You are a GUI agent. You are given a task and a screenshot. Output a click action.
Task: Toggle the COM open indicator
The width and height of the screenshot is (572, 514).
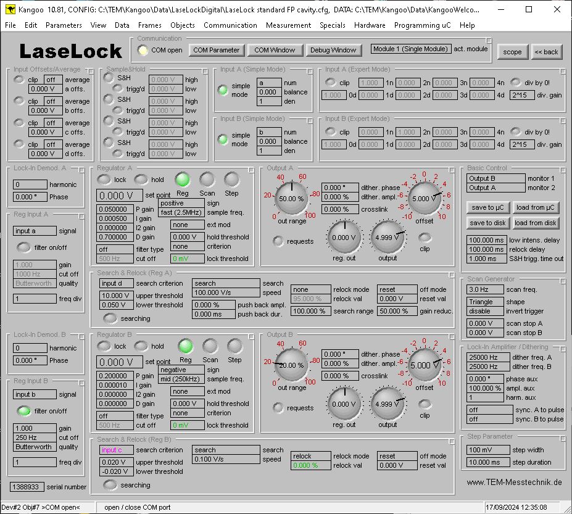coord(143,51)
